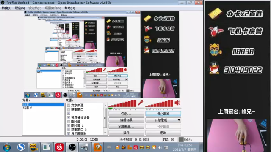
Task: Select the highlighted 场景 scene entry
Action: 43,105
